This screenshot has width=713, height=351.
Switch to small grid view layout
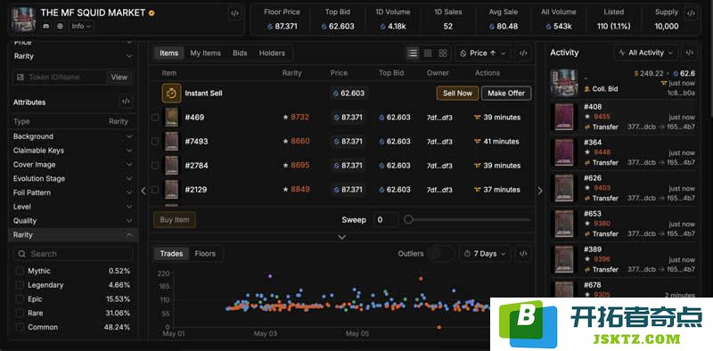pos(442,53)
